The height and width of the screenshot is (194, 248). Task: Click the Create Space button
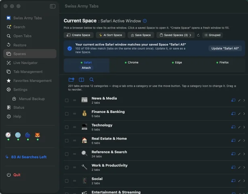pos(79,35)
